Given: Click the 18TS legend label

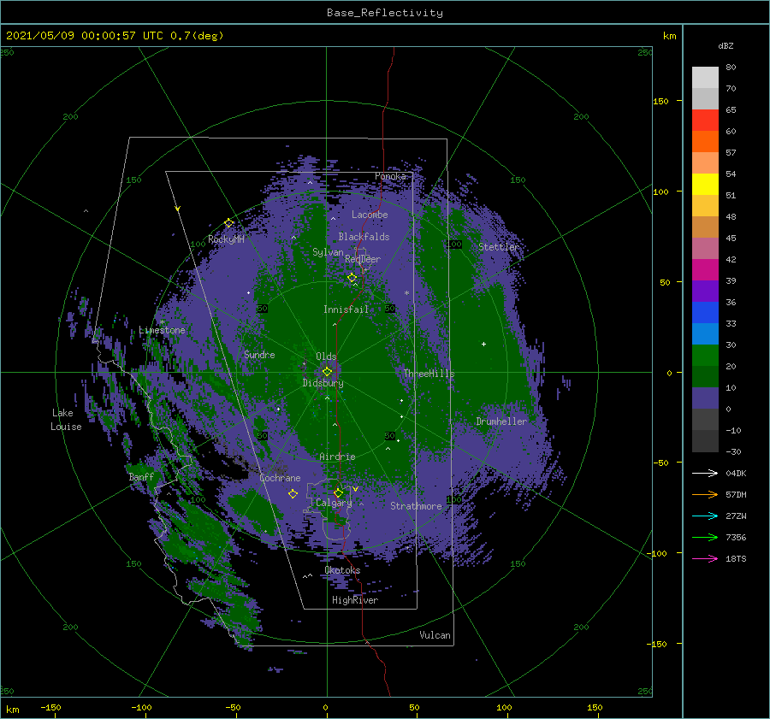Looking at the screenshot, I should pyautogui.click(x=736, y=558).
